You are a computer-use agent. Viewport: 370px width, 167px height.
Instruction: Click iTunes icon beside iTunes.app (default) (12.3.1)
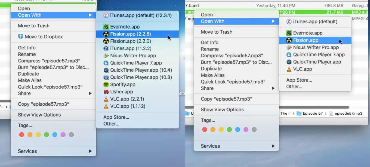[x=106, y=15]
